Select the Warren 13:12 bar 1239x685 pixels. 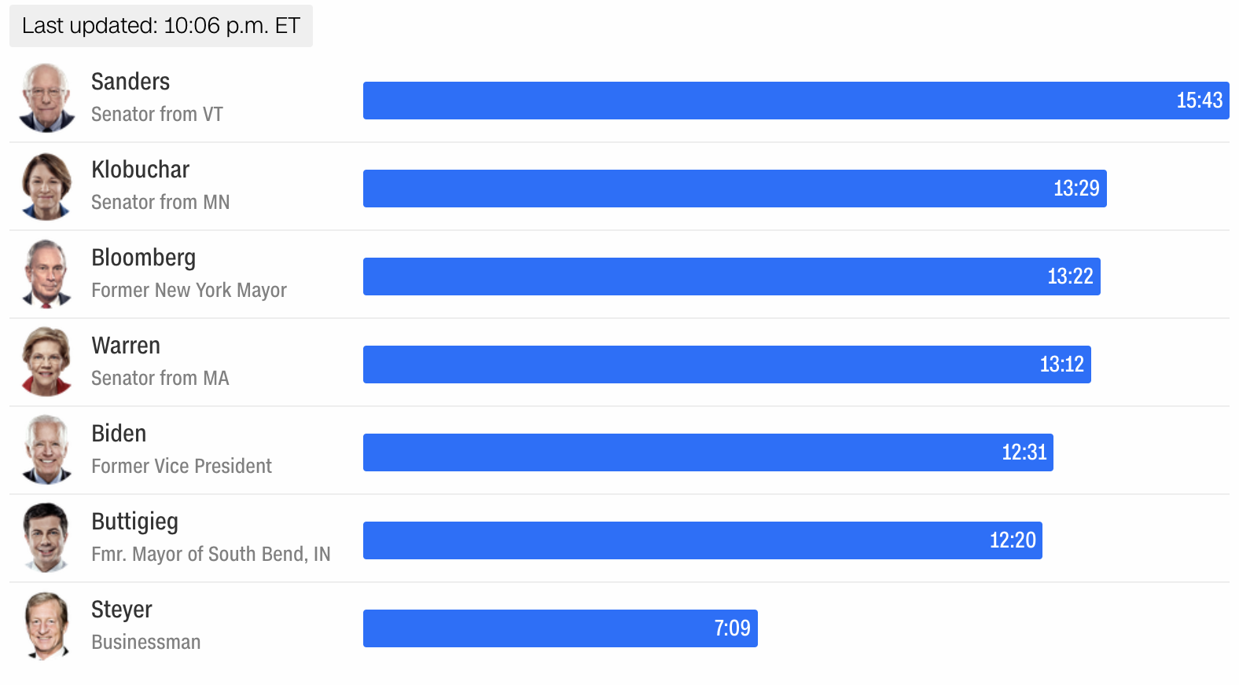[x=727, y=364]
